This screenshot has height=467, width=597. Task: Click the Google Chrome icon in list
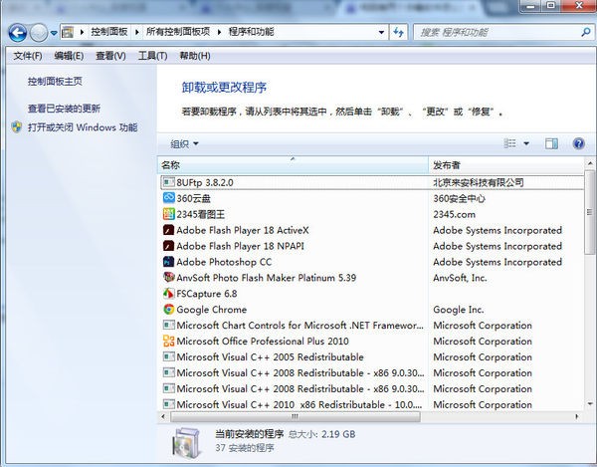[x=168, y=310]
